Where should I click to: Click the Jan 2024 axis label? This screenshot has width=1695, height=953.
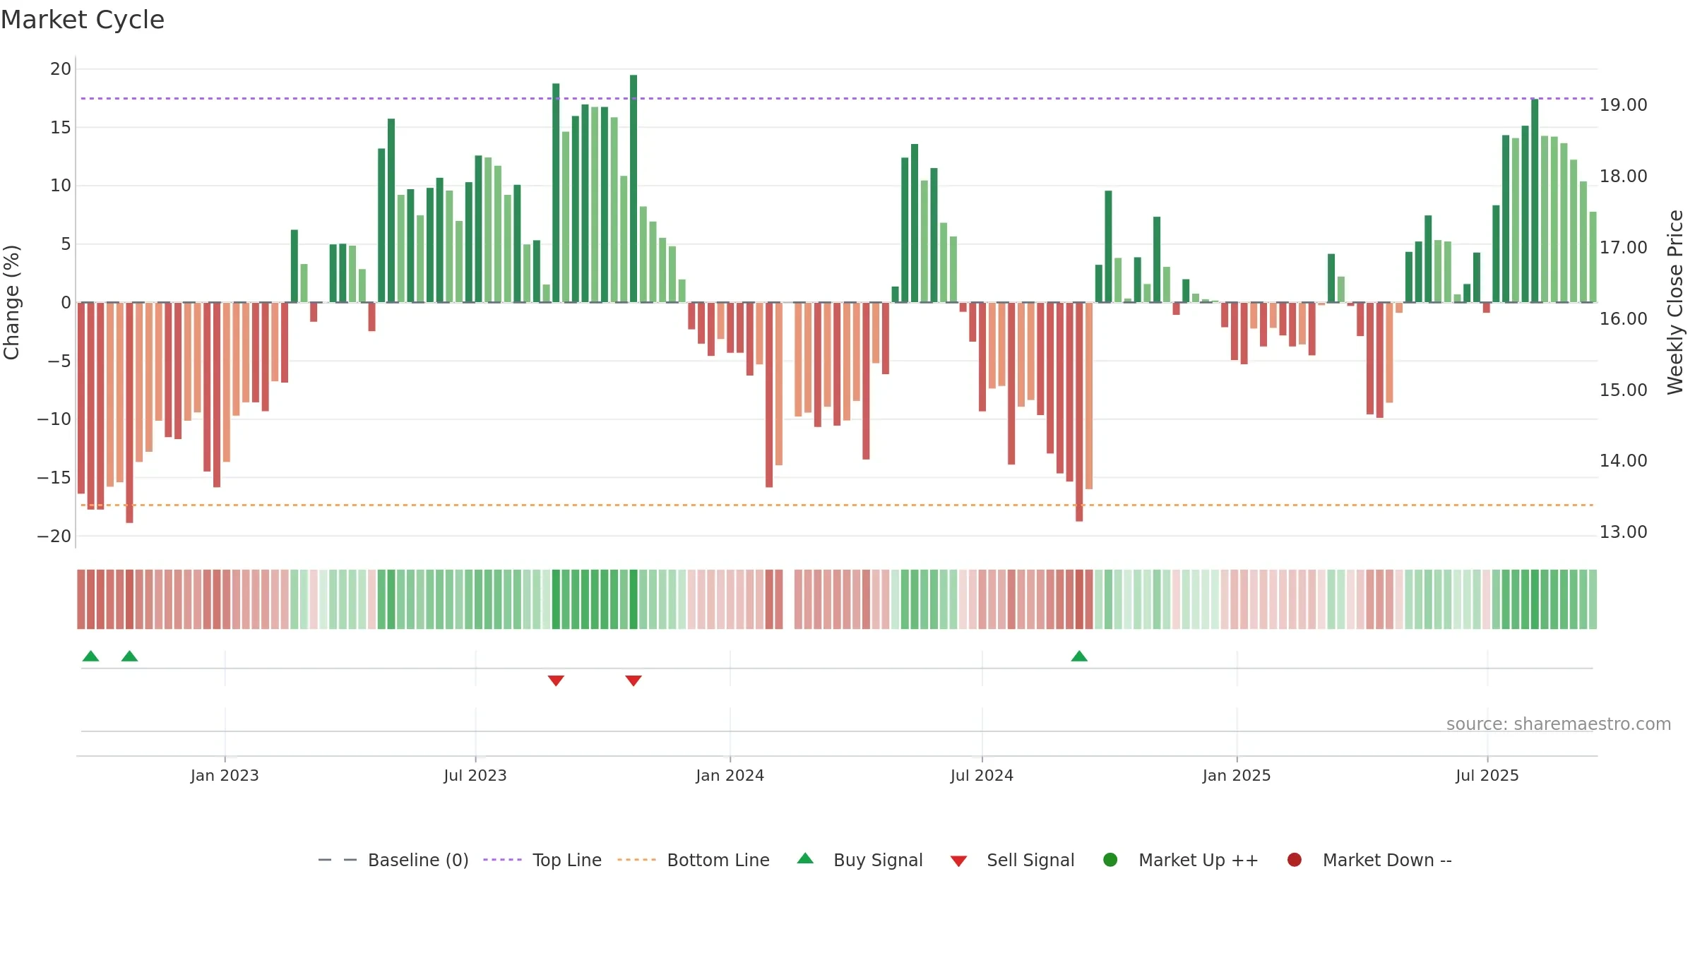click(x=730, y=776)
